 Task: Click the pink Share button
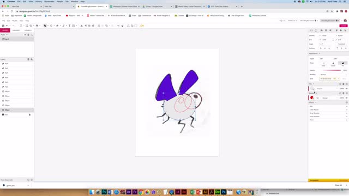pyautogui.click(x=343, y=26)
